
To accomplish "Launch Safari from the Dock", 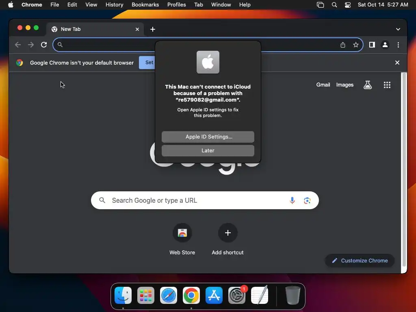I will tap(169, 295).
